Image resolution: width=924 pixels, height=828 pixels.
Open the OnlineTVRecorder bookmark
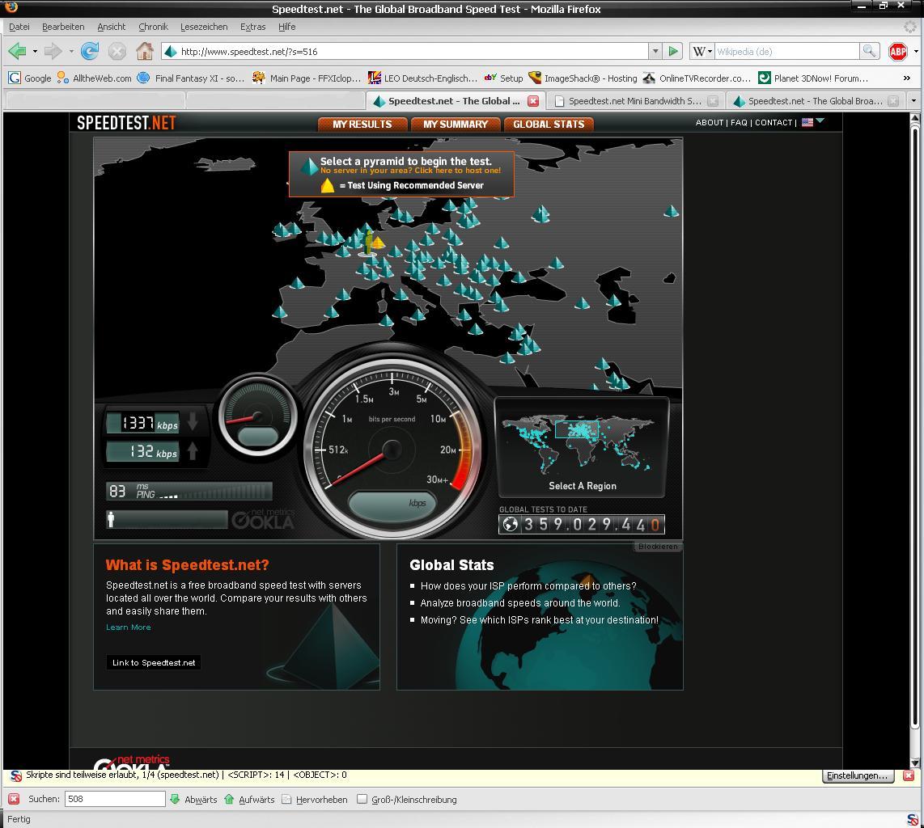coord(697,78)
